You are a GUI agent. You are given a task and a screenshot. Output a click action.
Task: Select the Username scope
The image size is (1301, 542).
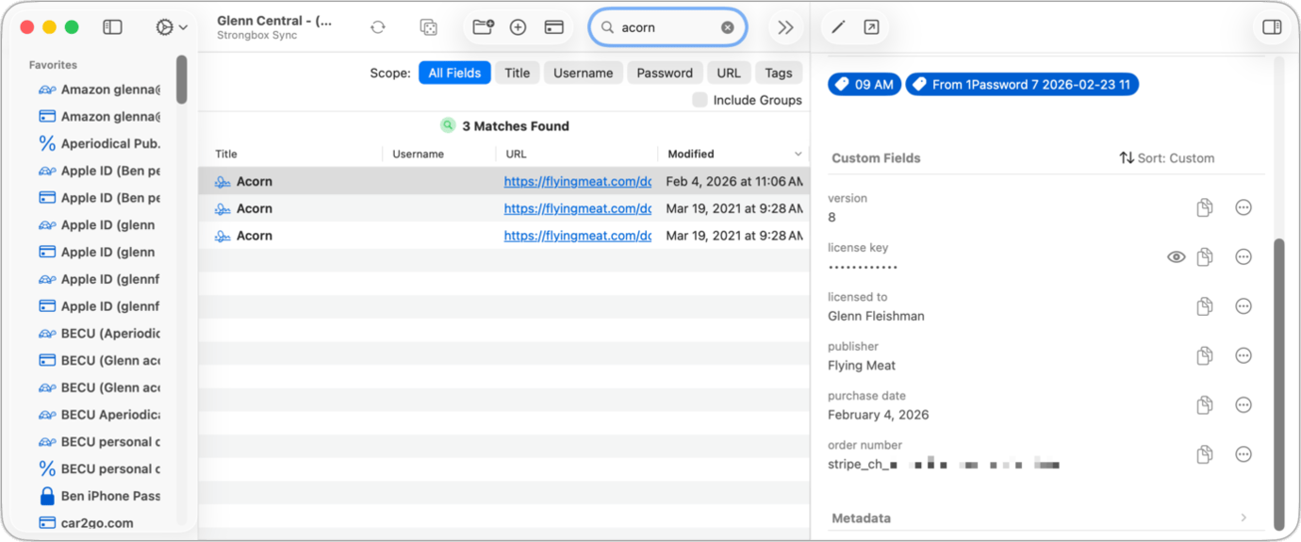click(x=584, y=73)
